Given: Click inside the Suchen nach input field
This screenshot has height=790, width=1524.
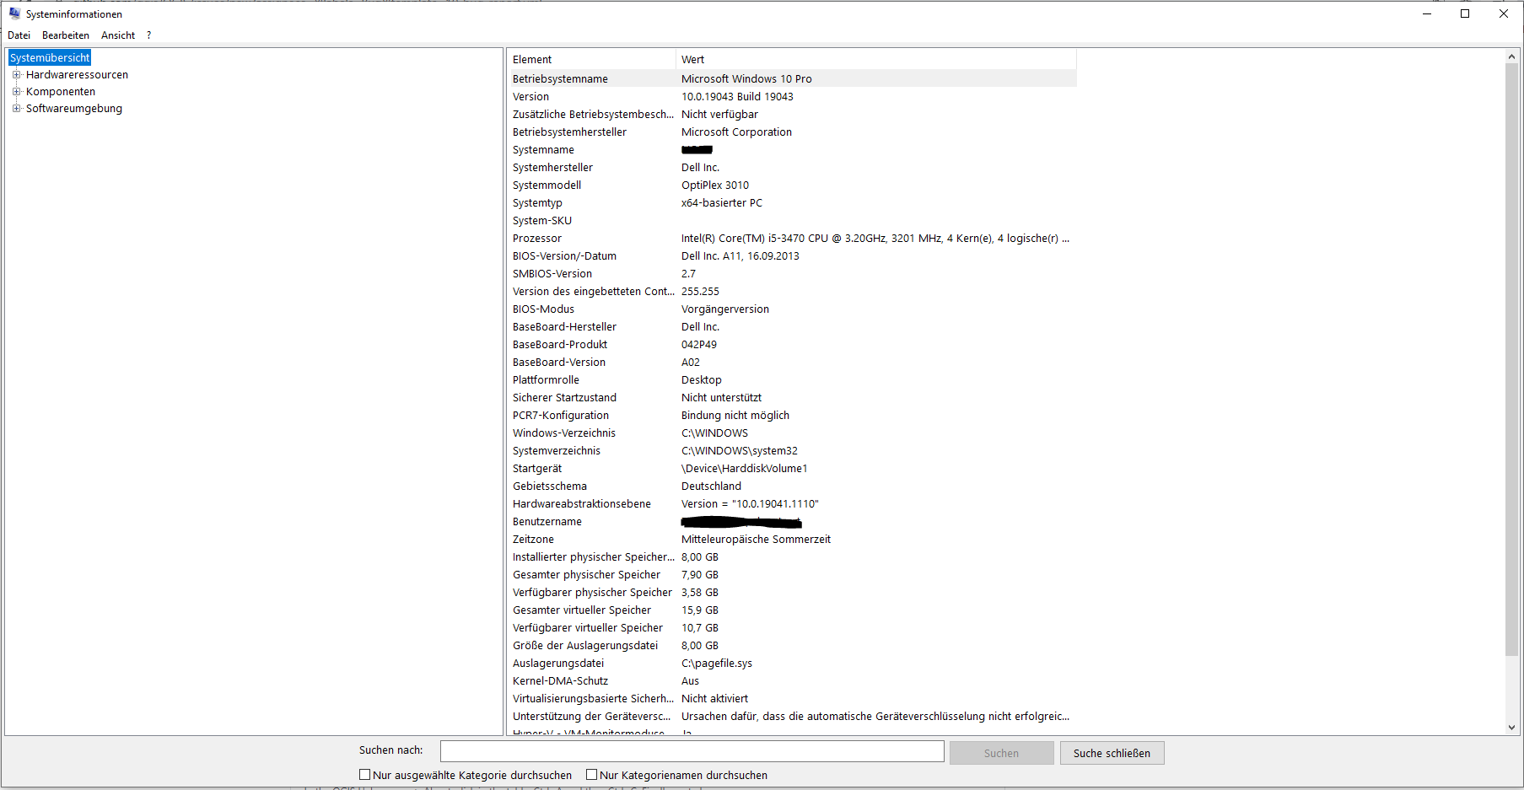Looking at the screenshot, I should click(692, 750).
